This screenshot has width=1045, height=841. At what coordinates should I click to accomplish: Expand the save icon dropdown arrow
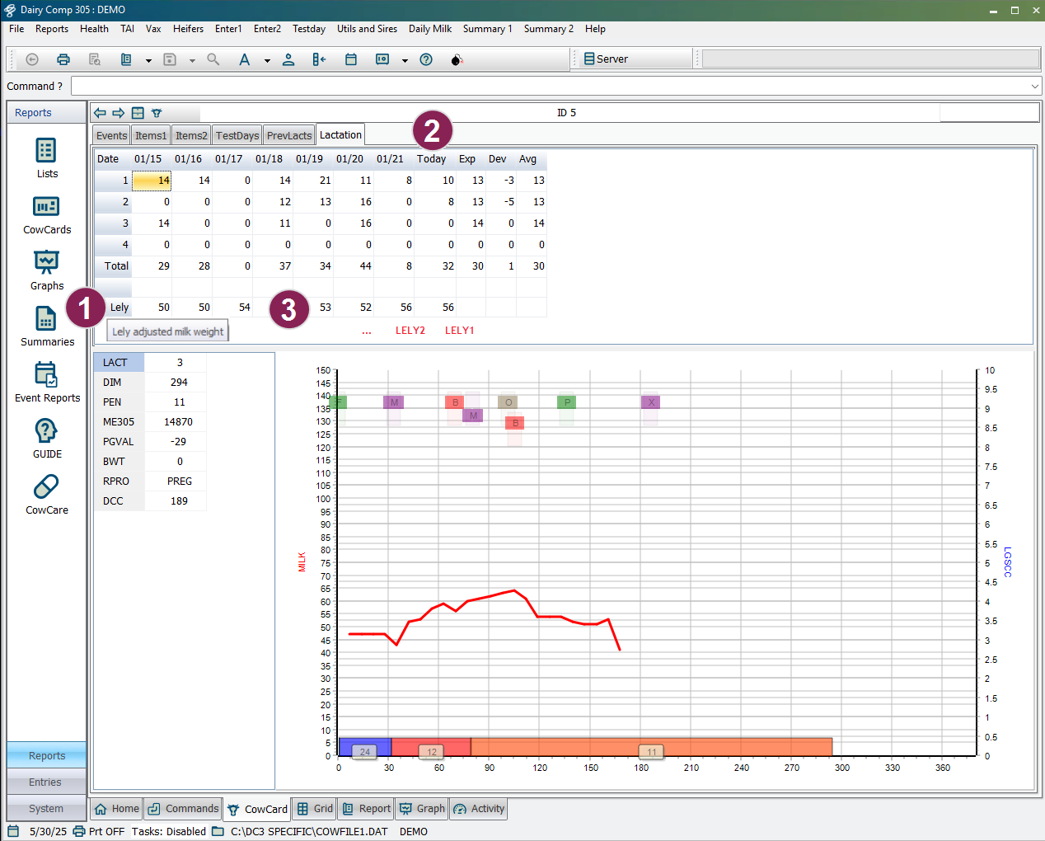click(x=192, y=60)
